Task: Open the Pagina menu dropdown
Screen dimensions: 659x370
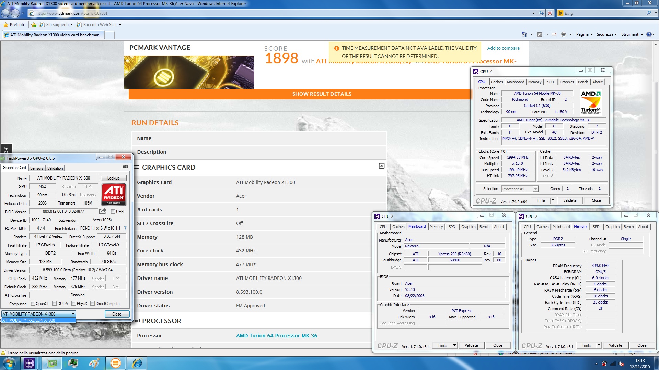Action: point(584,34)
